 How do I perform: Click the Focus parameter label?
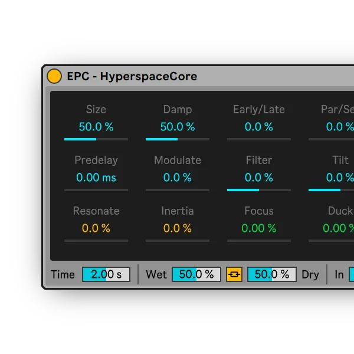click(259, 211)
